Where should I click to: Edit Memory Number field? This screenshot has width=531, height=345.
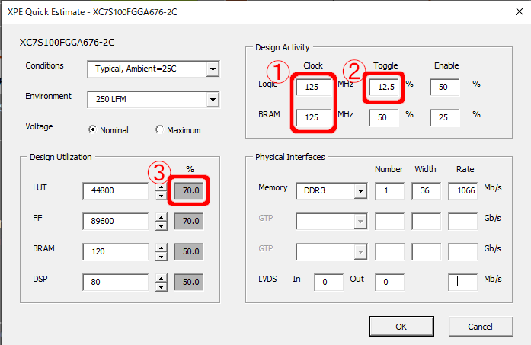tap(390, 191)
